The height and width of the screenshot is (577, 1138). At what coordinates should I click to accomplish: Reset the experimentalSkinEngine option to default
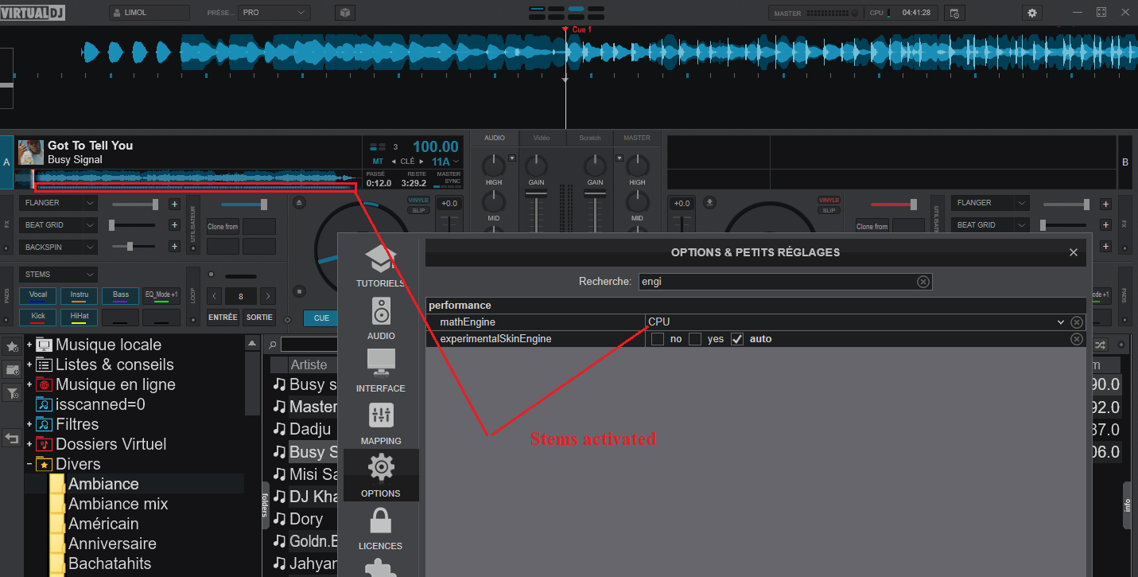click(1076, 339)
